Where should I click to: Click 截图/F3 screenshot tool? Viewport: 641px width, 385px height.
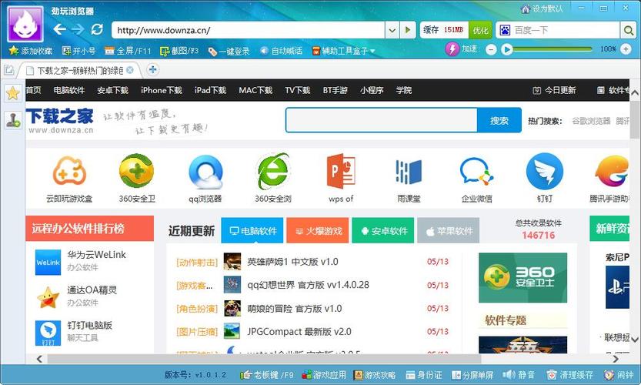pyautogui.click(x=179, y=51)
